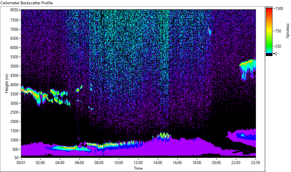
Task: Click the 1000 height axis value
Action: [14, 140]
